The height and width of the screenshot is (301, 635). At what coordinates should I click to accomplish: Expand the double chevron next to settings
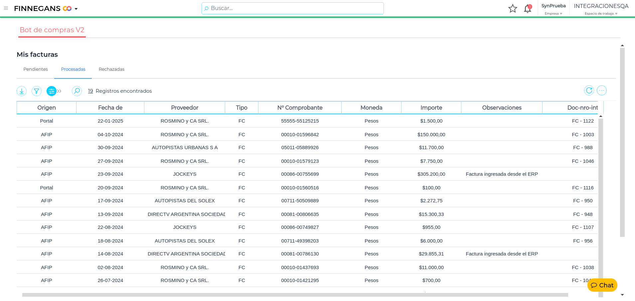click(60, 91)
